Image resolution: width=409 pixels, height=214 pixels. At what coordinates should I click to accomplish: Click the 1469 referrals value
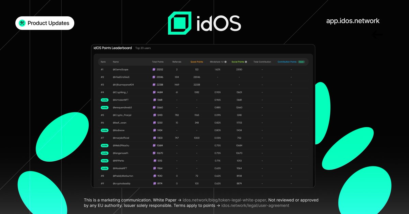[177, 85]
